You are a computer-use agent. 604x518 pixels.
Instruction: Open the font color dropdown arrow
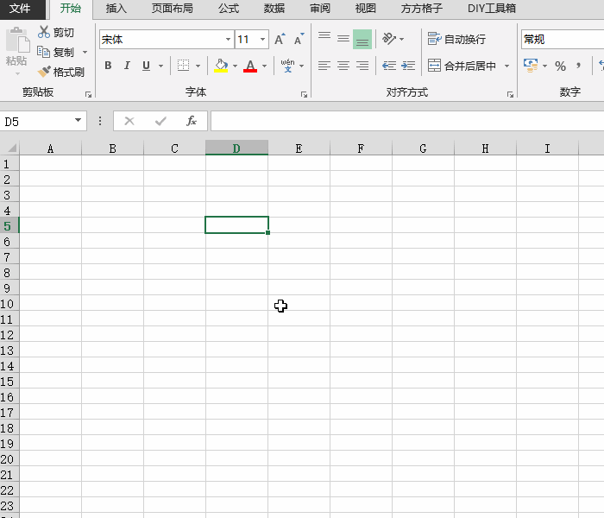pyautogui.click(x=264, y=66)
